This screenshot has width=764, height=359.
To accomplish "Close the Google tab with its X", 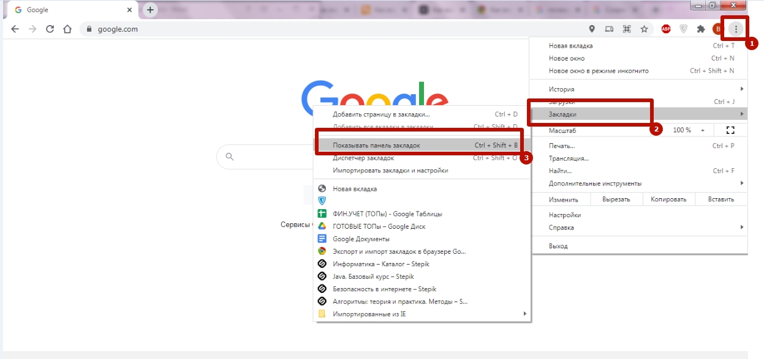I will tap(129, 10).
